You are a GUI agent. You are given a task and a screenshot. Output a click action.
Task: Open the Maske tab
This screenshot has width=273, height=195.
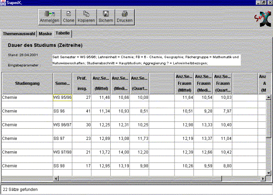pos(45,34)
